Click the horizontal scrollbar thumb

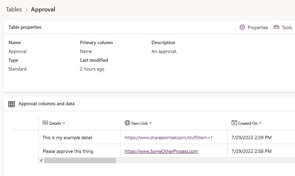(x=80, y=160)
